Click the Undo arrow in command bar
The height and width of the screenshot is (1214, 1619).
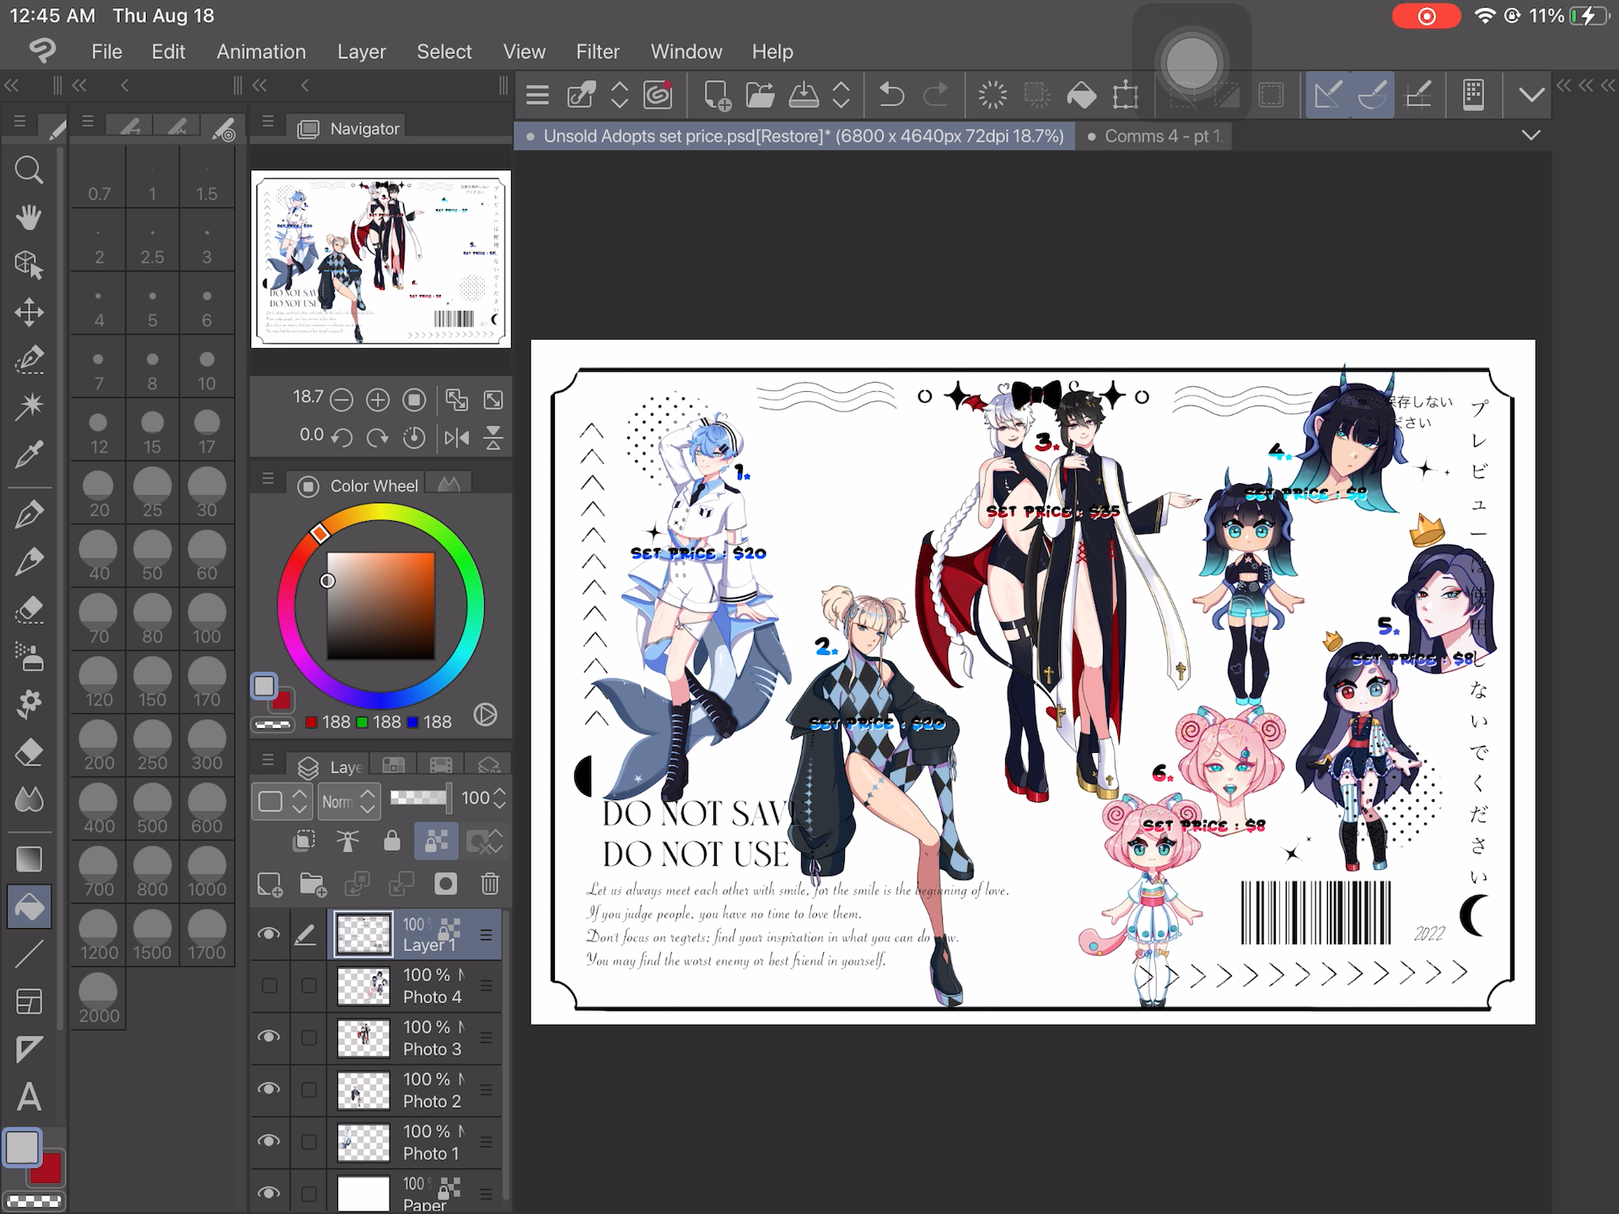click(891, 94)
